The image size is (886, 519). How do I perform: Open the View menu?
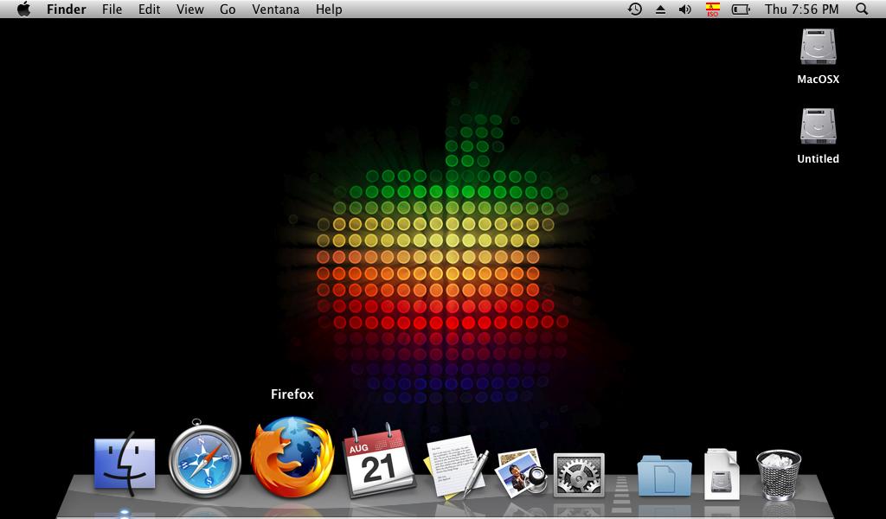point(189,9)
